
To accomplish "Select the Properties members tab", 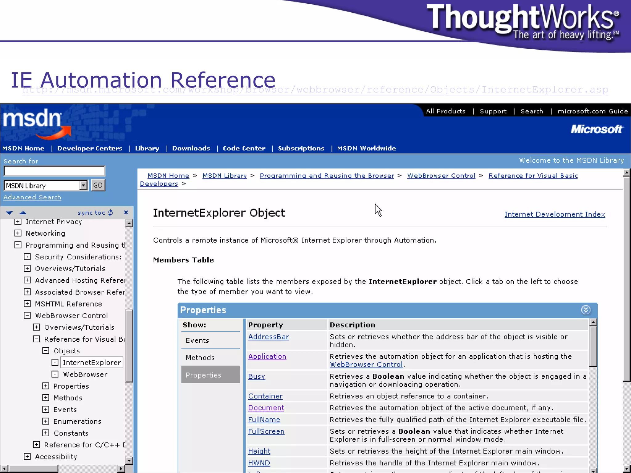I will (x=211, y=375).
